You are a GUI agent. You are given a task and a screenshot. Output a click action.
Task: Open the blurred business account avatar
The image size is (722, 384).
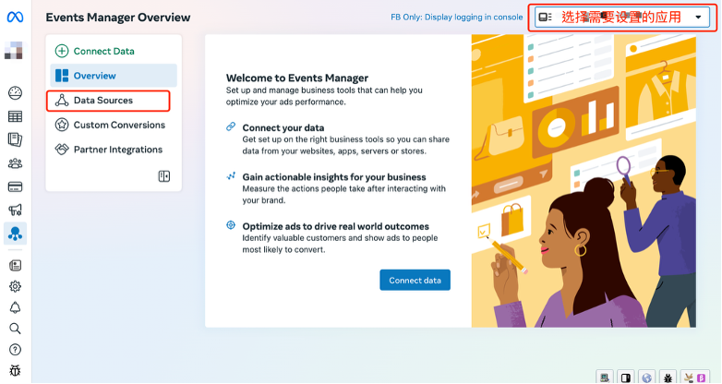coord(13,50)
